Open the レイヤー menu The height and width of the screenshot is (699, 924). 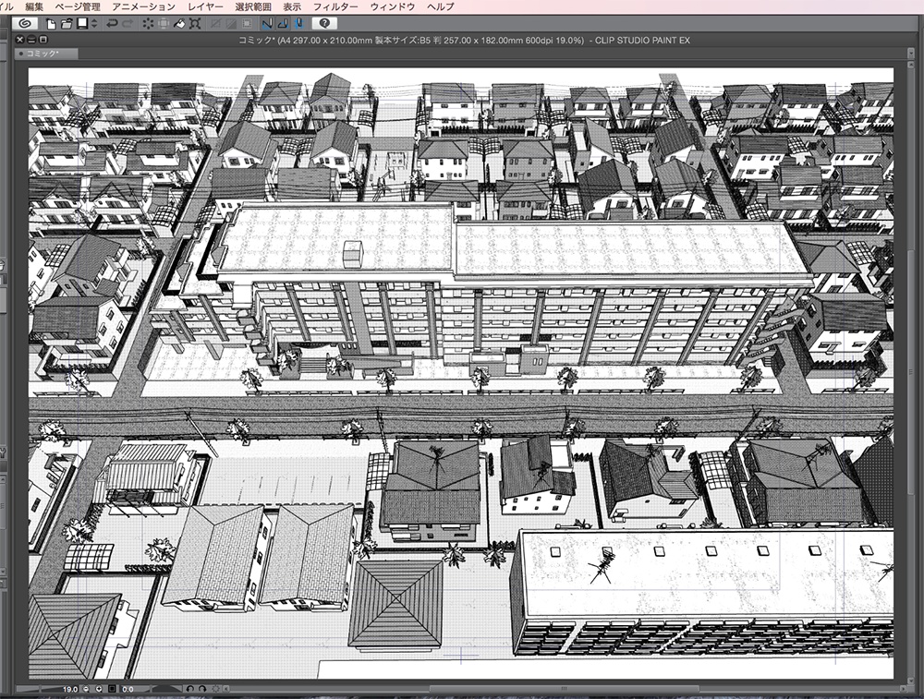coord(206,6)
